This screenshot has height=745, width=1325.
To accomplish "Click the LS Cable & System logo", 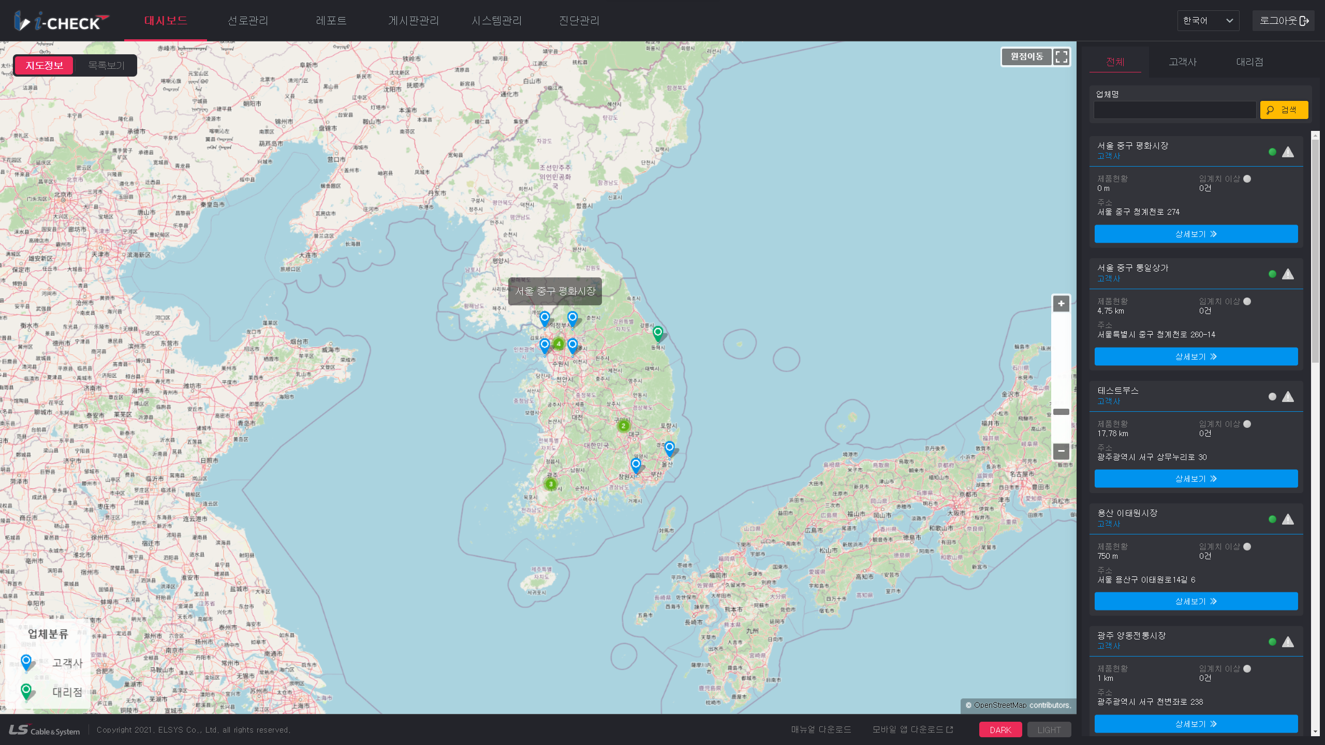I will coord(45,730).
